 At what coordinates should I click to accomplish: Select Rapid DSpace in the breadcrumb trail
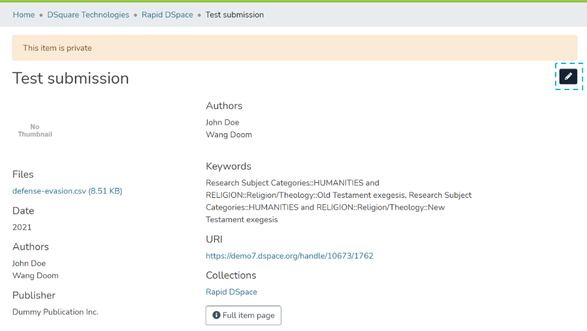pos(167,15)
